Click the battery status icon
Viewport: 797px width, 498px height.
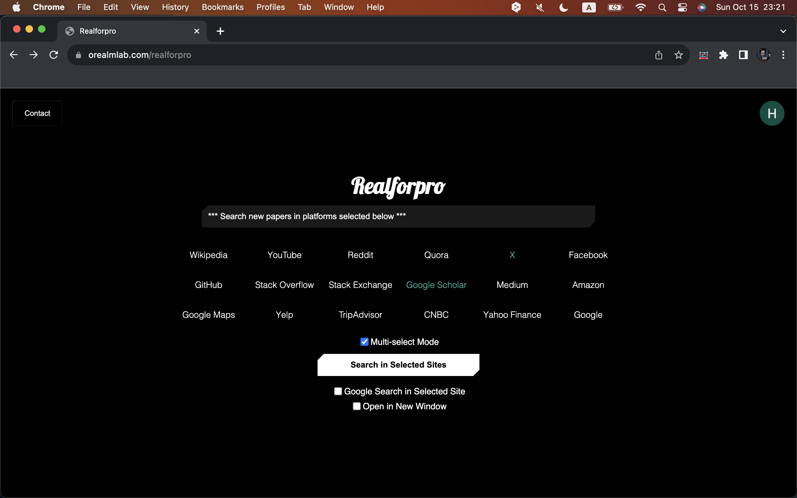click(x=615, y=7)
